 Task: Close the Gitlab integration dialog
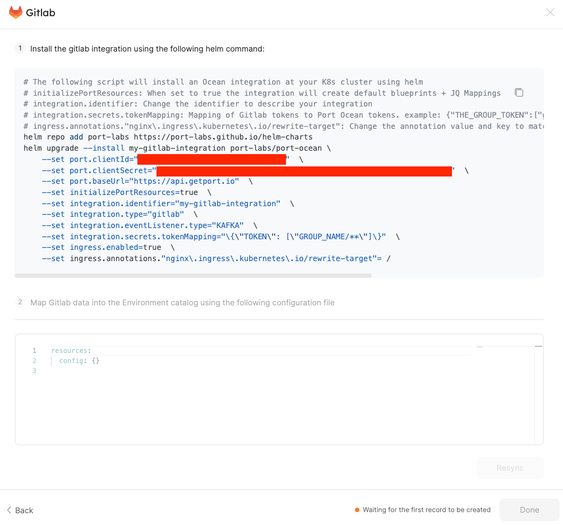click(x=550, y=13)
